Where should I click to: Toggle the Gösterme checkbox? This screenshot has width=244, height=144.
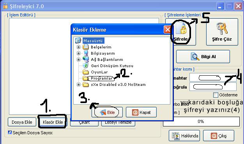(x=216, y=95)
